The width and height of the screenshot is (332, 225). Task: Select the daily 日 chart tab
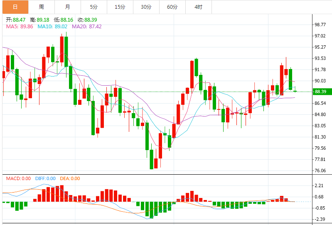(15, 7)
